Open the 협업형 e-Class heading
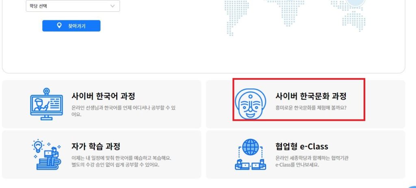The width and height of the screenshot is (416, 188). pos(301,146)
